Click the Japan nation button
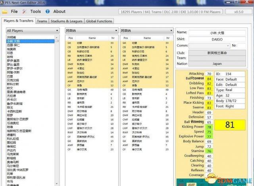This screenshot has height=186, width=254. [x=217, y=64]
